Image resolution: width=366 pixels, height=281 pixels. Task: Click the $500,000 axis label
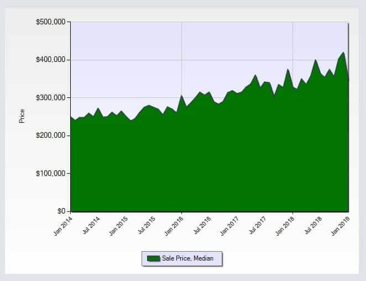50,22
